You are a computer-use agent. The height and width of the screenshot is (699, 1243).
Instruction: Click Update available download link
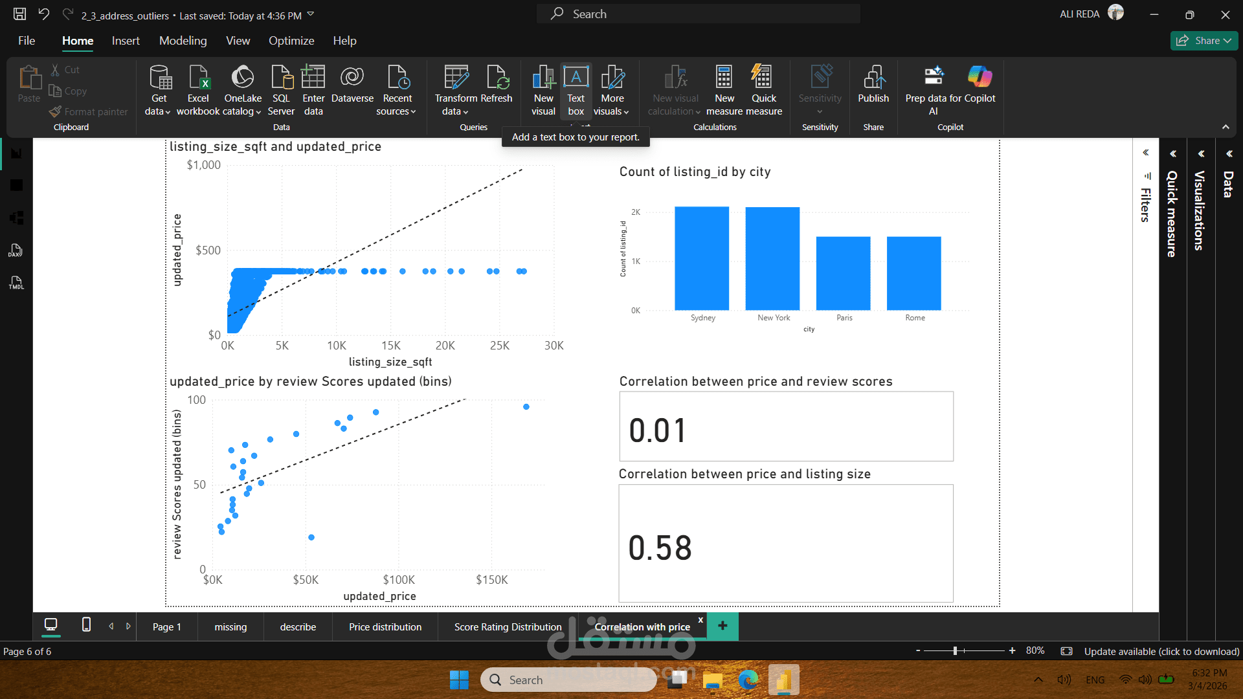[x=1161, y=651]
